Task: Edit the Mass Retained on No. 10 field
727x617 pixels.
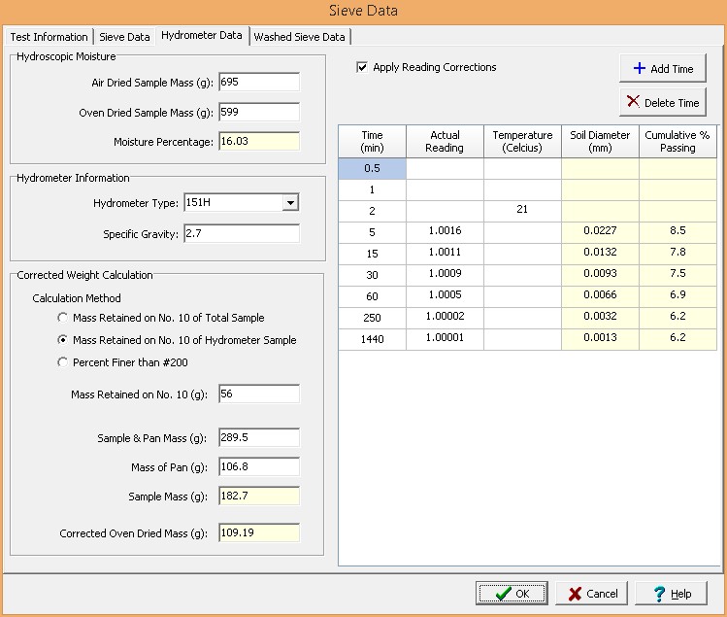Action: coord(259,394)
